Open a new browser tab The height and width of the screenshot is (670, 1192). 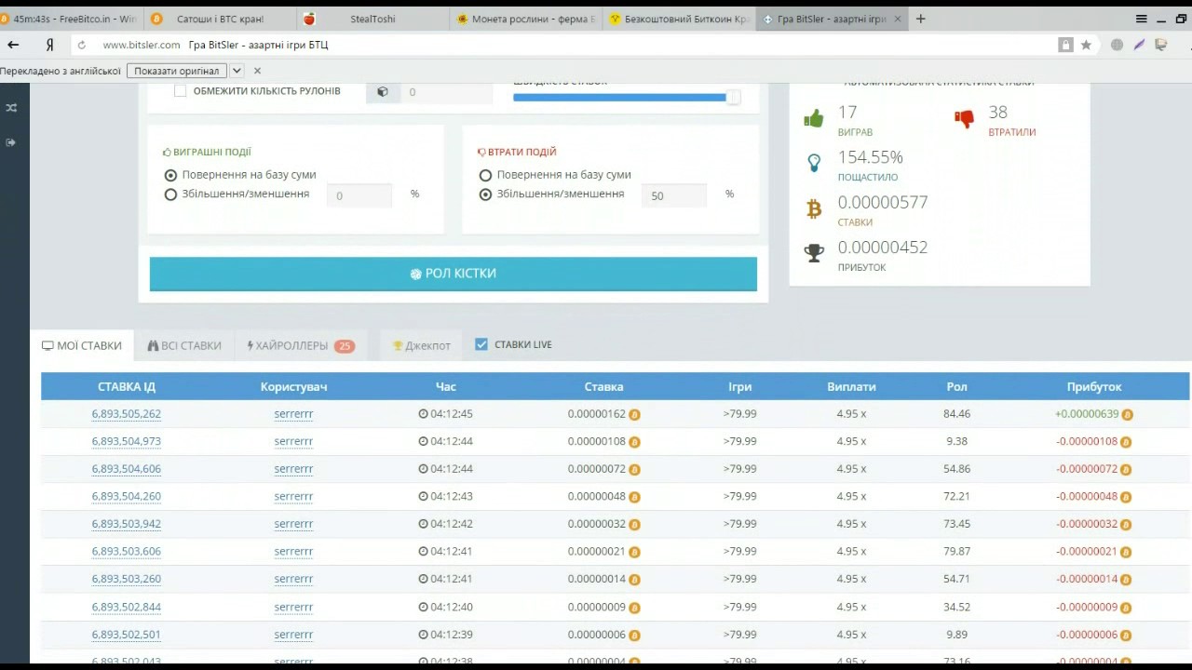(x=920, y=19)
